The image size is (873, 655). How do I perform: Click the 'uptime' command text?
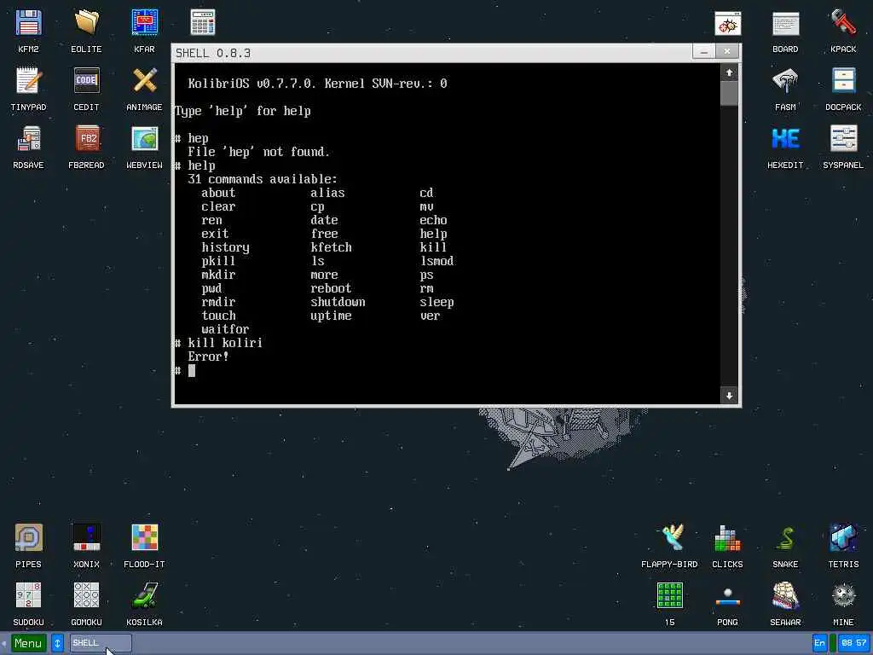point(332,316)
